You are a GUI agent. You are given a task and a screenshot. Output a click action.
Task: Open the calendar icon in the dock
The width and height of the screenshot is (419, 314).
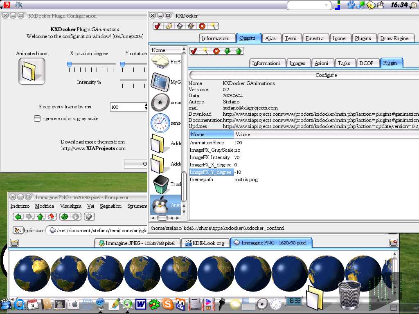click(x=33, y=304)
